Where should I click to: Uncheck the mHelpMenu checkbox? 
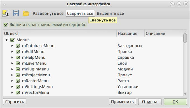pos(18,58)
